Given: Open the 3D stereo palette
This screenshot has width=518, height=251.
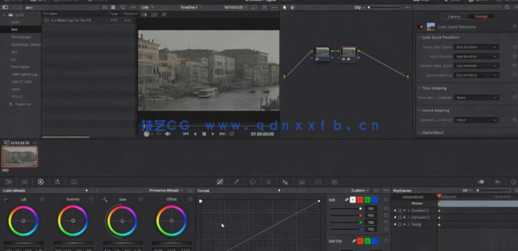Looking at the screenshot, I should pos(334,181).
